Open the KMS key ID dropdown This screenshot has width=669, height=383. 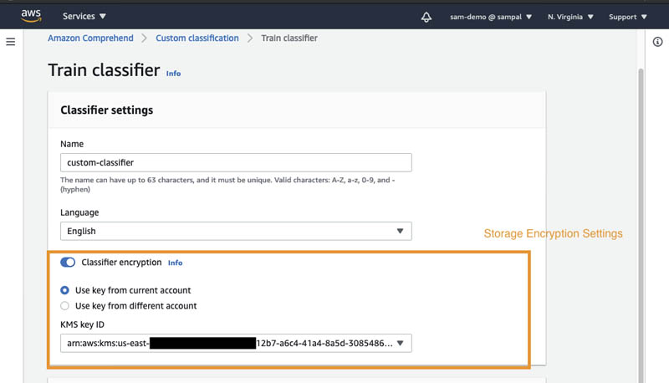tap(236, 344)
